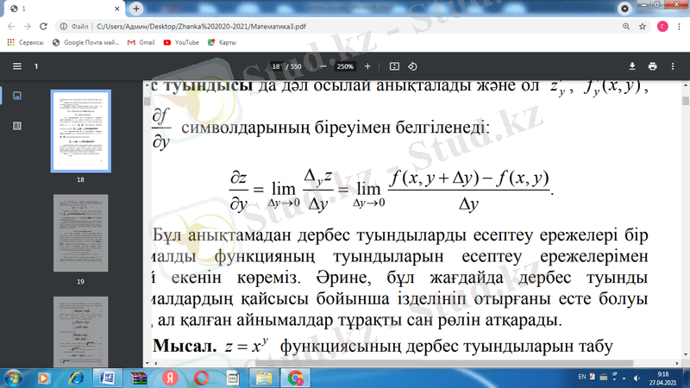
Task: Open File Explorer folder in taskbar
Action: (x=264, y=379)
